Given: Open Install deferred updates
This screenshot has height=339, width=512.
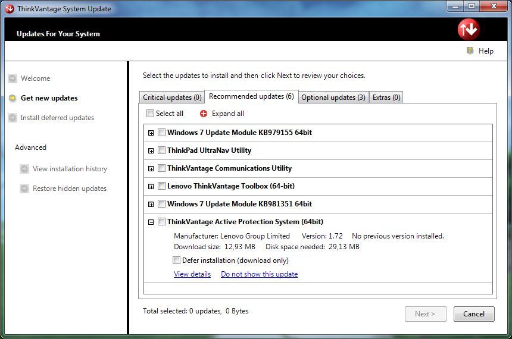Looking at the screenshot, I should click(x=57, y=117).
